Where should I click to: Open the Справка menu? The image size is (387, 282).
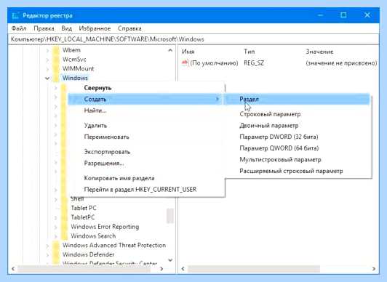(x=129, y=28)
